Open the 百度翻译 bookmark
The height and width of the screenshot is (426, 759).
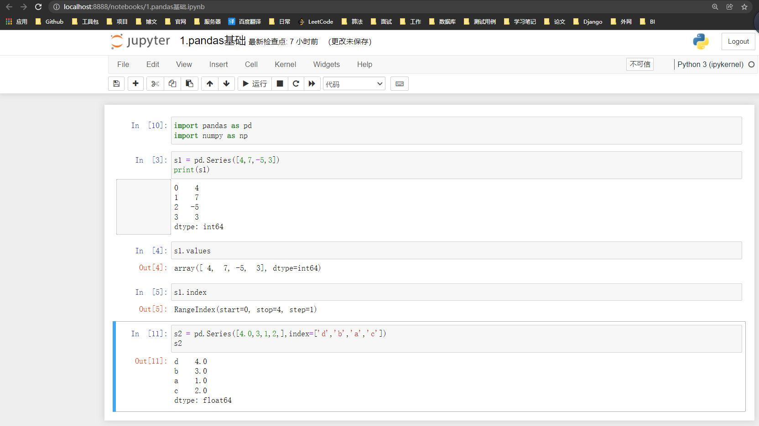pyautogui.click(x=244, y=21)
